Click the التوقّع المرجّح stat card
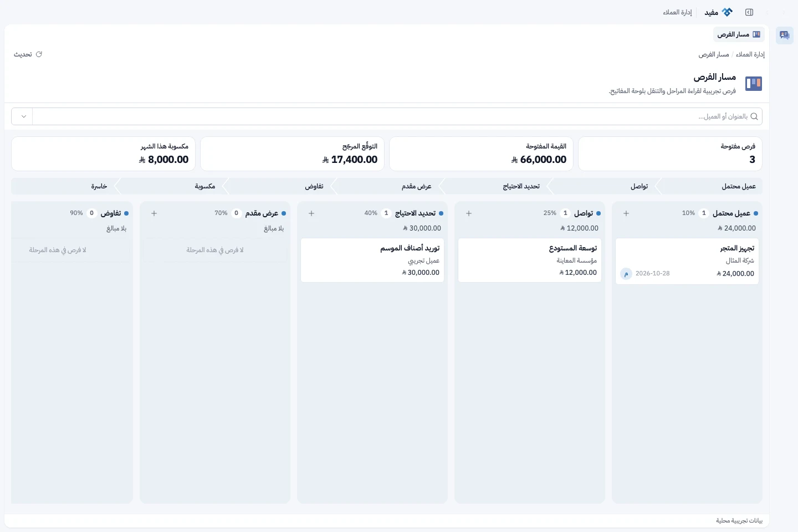The height and width of the screenshot is (532, 798). (292, 154)
